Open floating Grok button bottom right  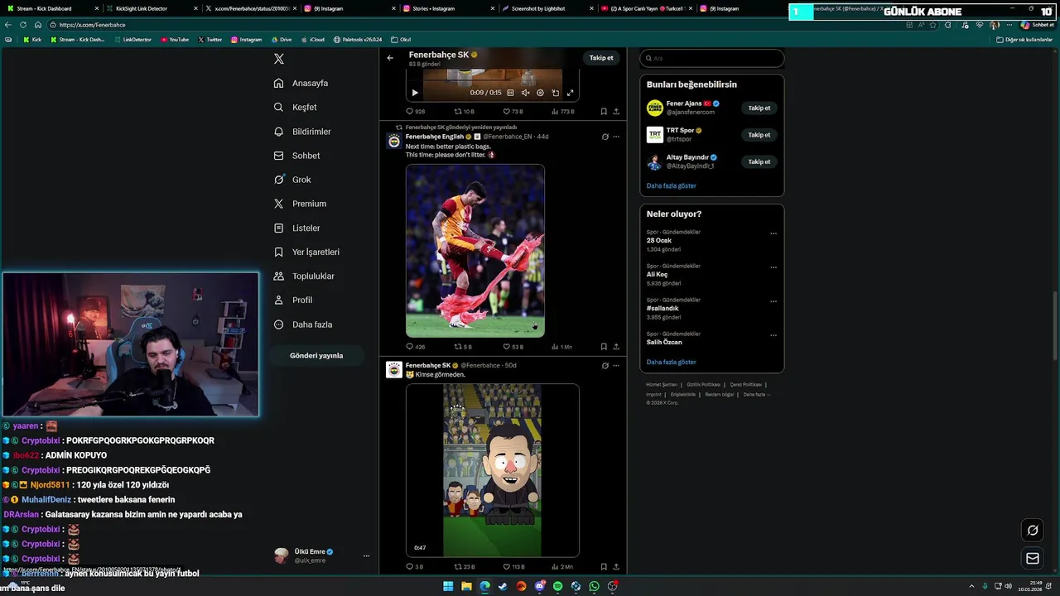tap(1033, 530)
